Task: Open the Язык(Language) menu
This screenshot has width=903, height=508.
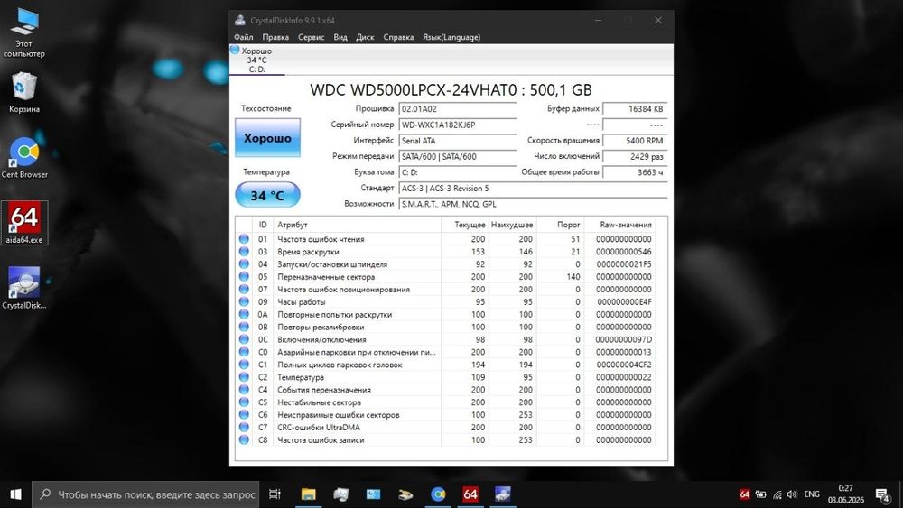Action: coord(451,37)
